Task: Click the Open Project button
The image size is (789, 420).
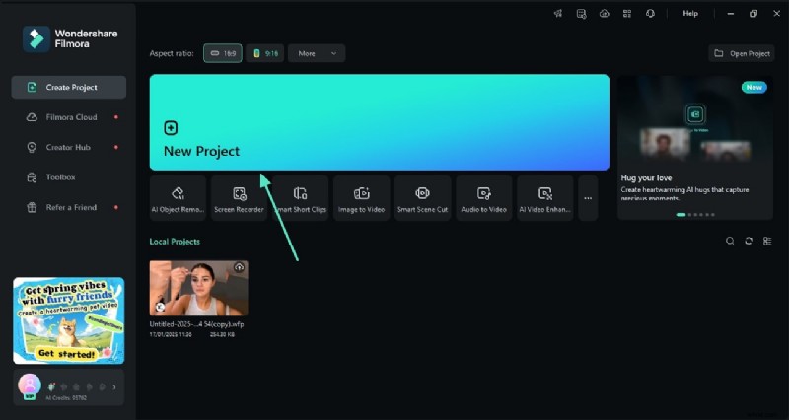Action: coord(743,53)
